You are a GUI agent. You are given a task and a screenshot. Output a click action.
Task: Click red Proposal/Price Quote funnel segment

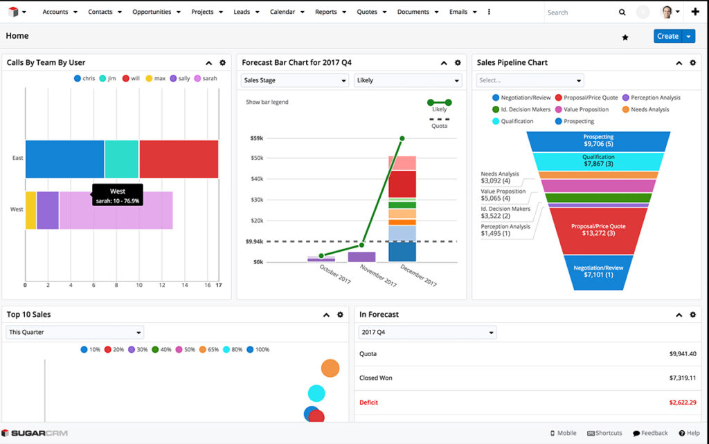[x=598, y=230]
